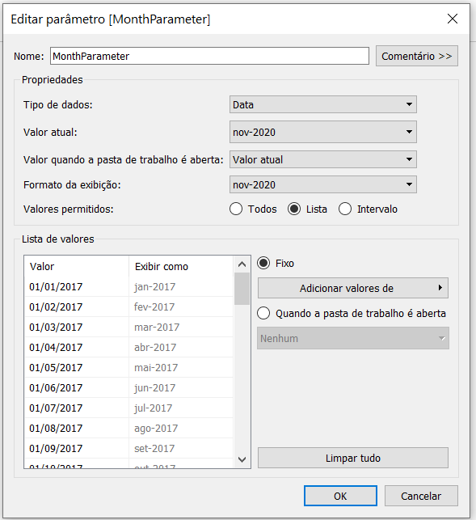This screenshot has width=476, height=520.
Task: Click the value list scrollbar thumb
Action: pyautogui.click(x=242, y=289)
